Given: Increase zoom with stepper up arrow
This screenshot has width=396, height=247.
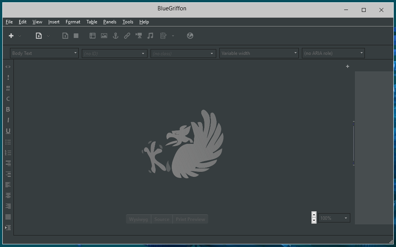Looking at the screenshot, I should pyautogui.click(x=314, y=215).
